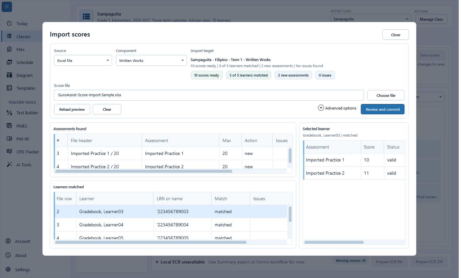Open the Schedule calendar icon
Viewport: 461px width, 278px height.
[x=9, y=62]
